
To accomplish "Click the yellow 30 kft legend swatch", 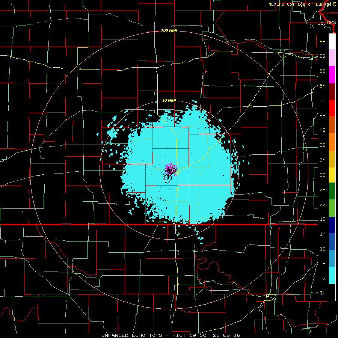I will point(332,175).
